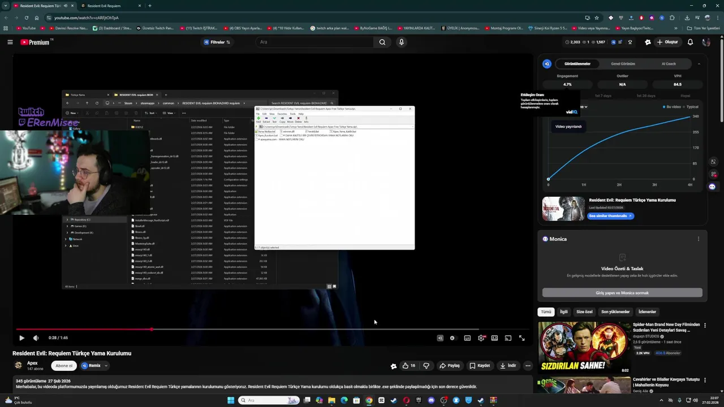The width and height of the screenshot is (724, 407).
Task: Dislike the video thumbs down
Action: pyautogui.click(x=426, y=366)
